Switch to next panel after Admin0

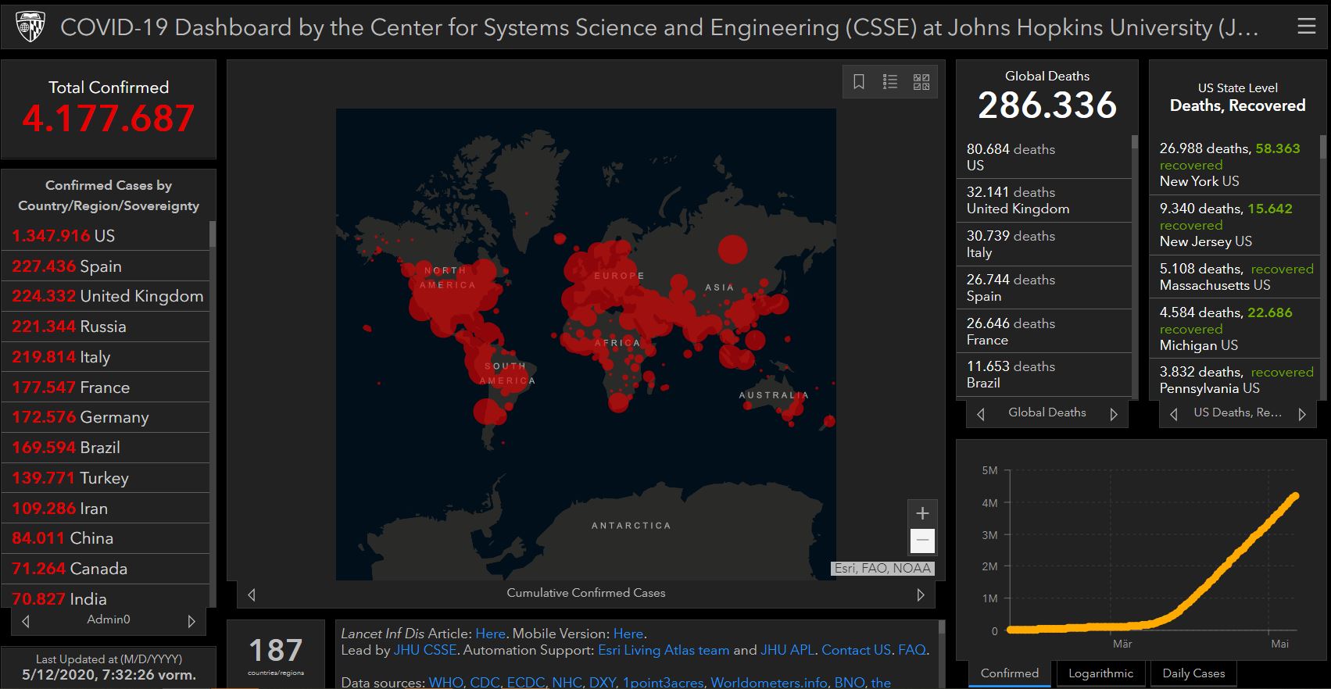(191, 621)
